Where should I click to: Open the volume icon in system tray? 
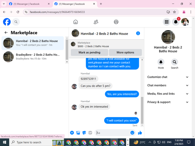click(163, 142)
